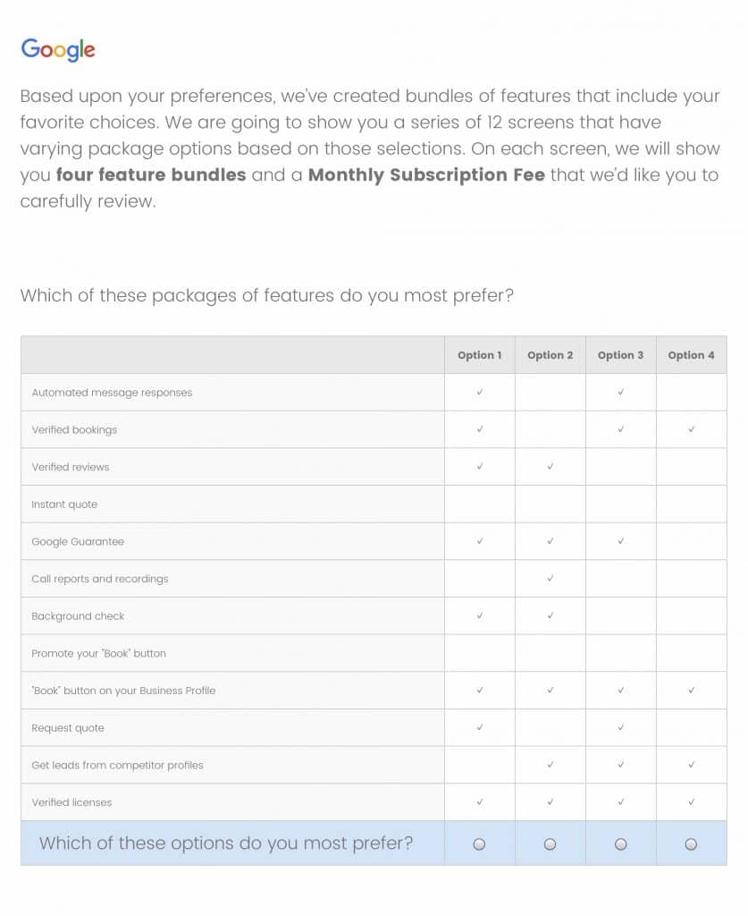
Task: Select the Option 1 radio button
Action: coord(480,844)
